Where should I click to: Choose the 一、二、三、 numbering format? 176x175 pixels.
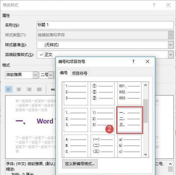click(130, 120)
